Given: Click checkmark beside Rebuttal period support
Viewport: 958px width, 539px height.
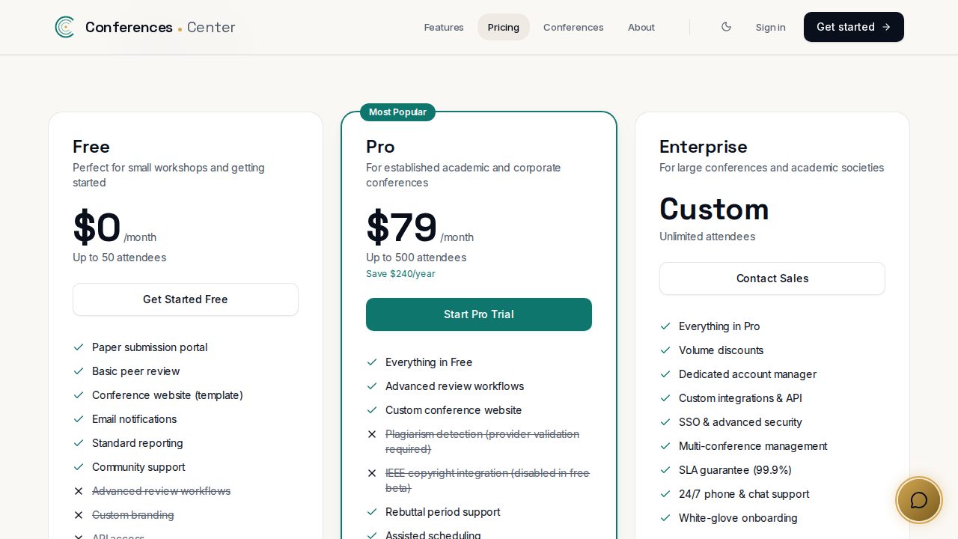Looking at the screenshot, I should click(x=372, y=512).
